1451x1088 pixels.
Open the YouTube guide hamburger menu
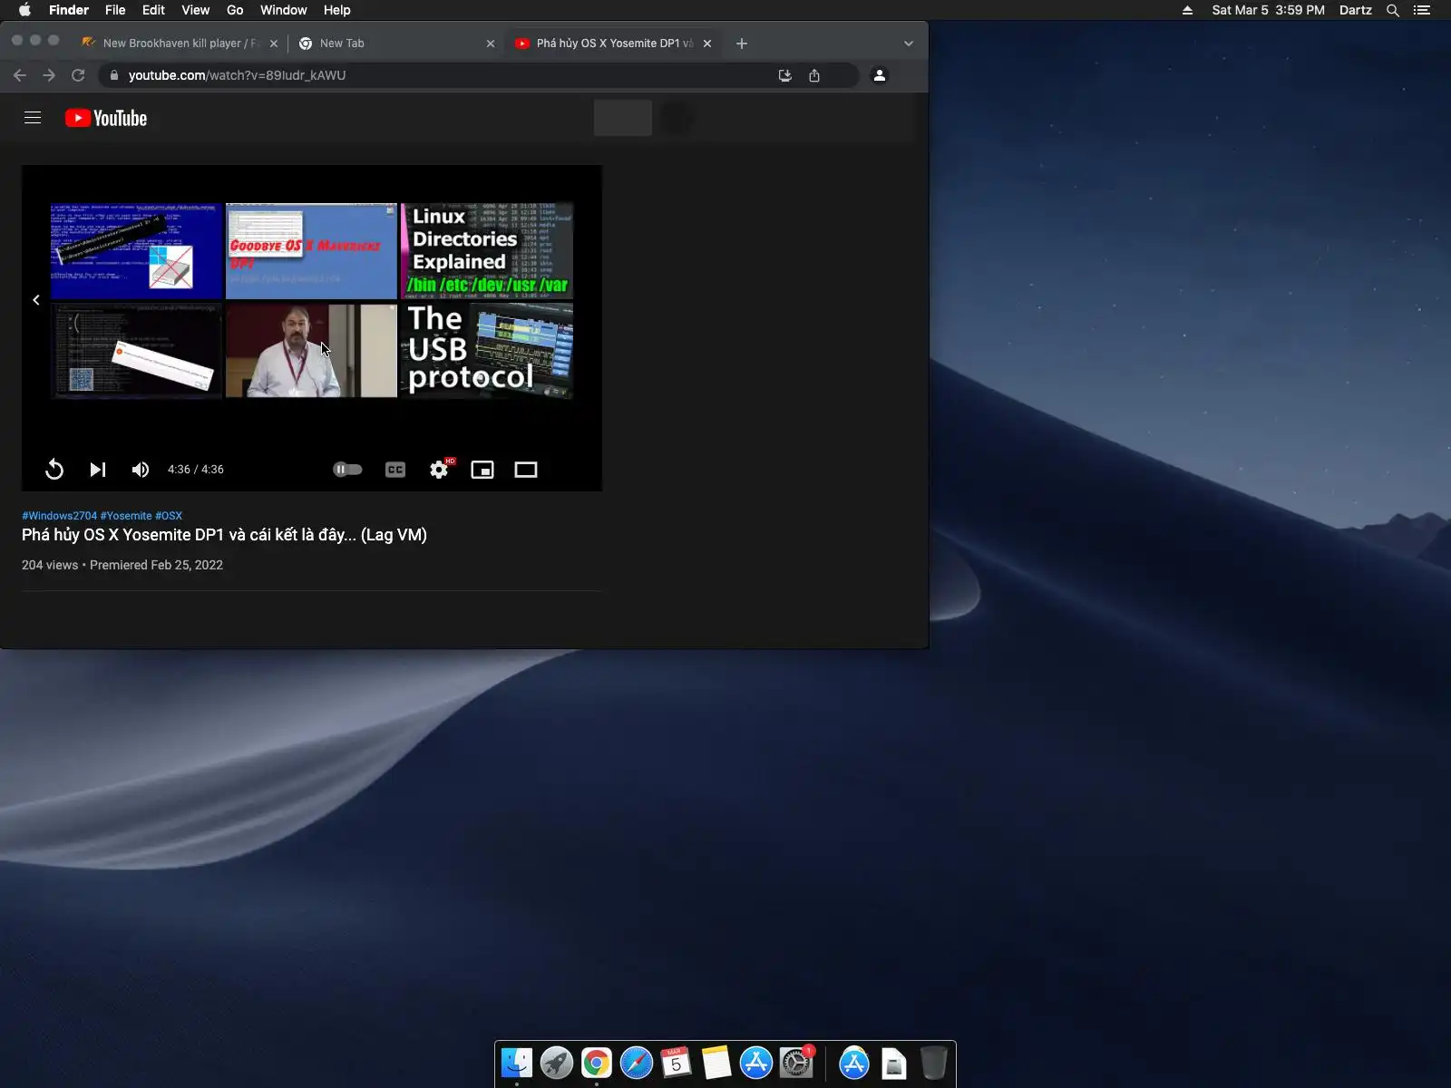click(x=33, y=118)
